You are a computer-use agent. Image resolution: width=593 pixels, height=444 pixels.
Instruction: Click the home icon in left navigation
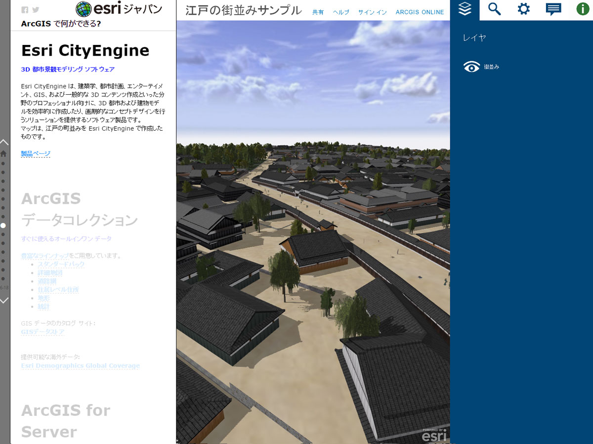[3, 153]
